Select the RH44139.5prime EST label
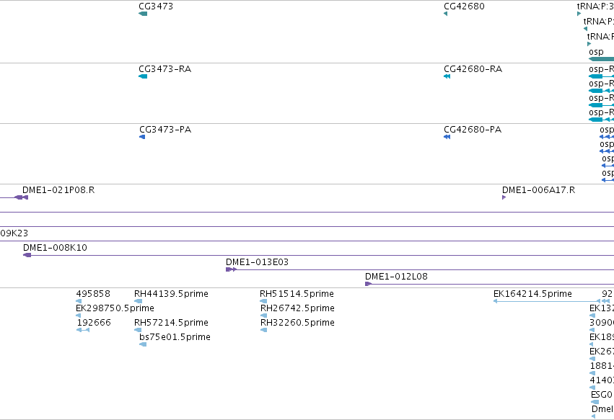This screenshot has width=614, height=420. point(171,294)
